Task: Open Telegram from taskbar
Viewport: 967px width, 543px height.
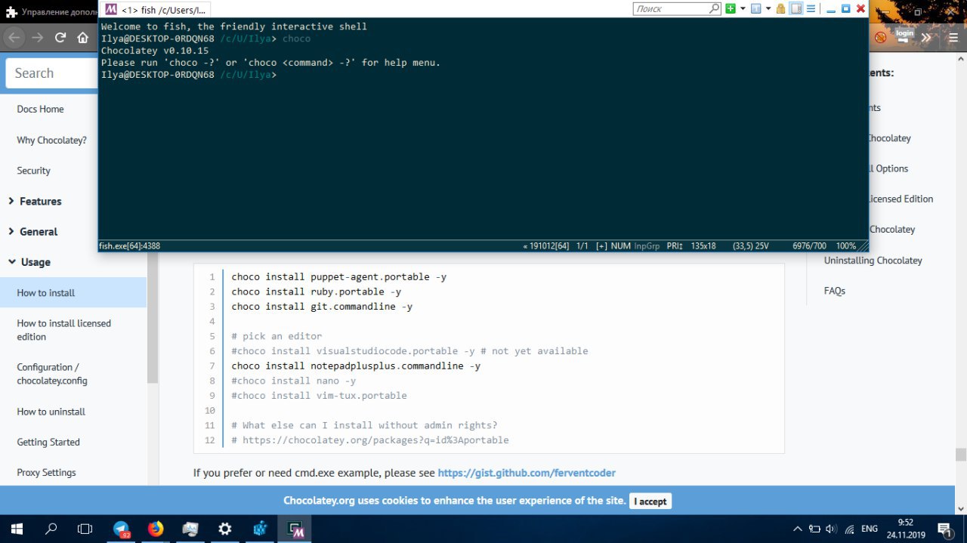Action: coord(121,529)
